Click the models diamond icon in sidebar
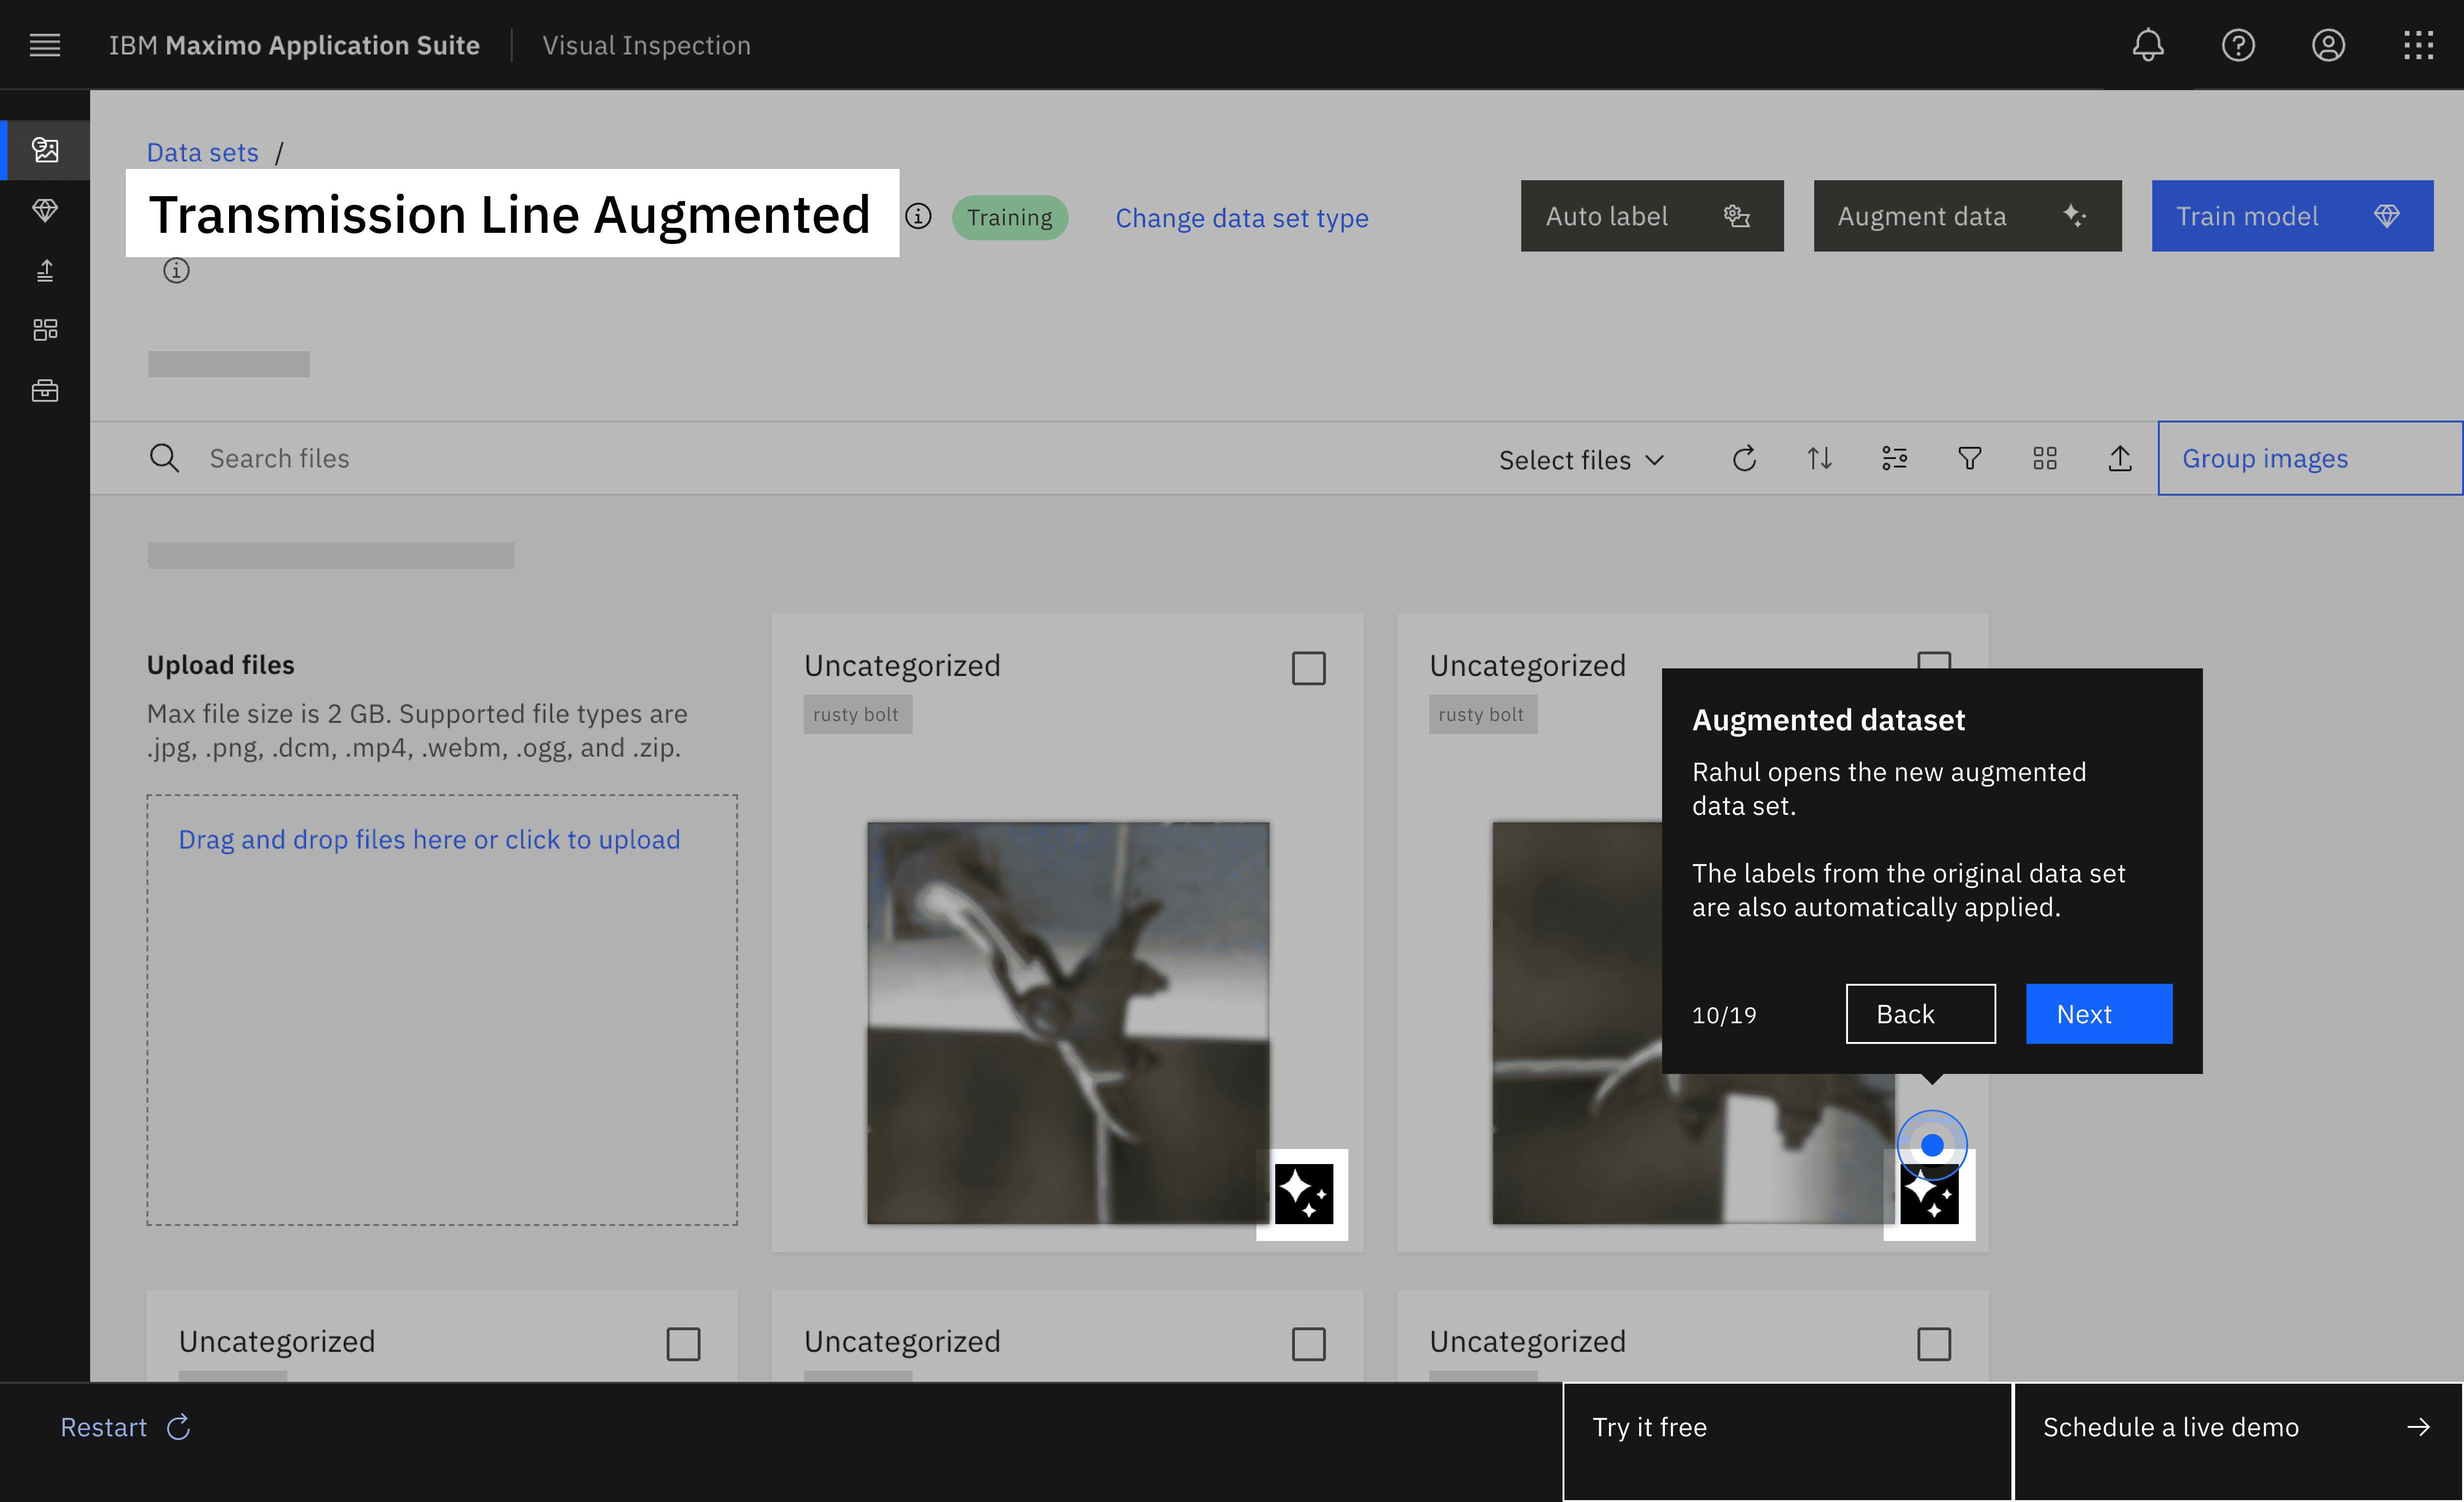Image resolution: width=2464 pixels, height=1502 pixels. pyautogui.click(x=45, y=210)
